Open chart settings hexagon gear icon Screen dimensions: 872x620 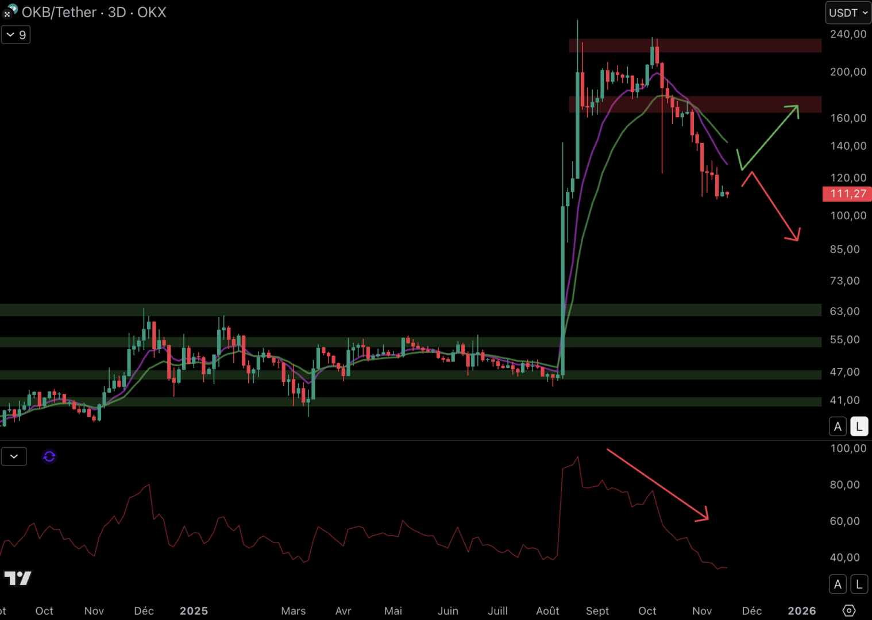[x=848, y=610]
